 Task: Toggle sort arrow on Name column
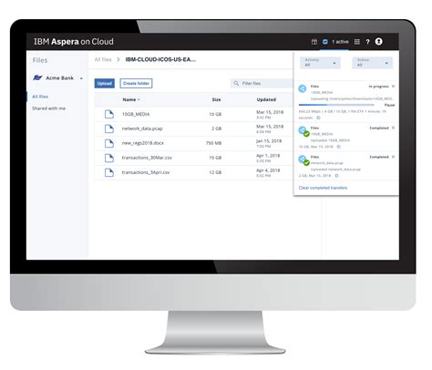pyautogui.click(x=139, y=99)
